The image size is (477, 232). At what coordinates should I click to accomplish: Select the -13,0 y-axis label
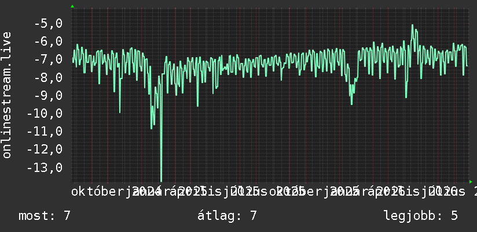click(45, 167)
